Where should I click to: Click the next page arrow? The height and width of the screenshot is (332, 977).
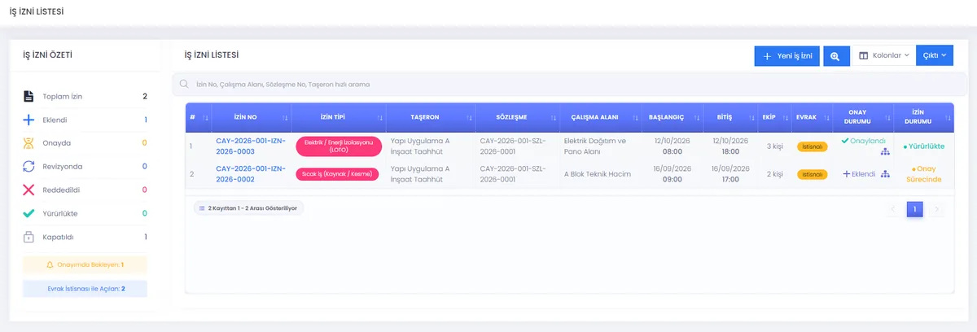pyautogui.click(x=937, y=209)
